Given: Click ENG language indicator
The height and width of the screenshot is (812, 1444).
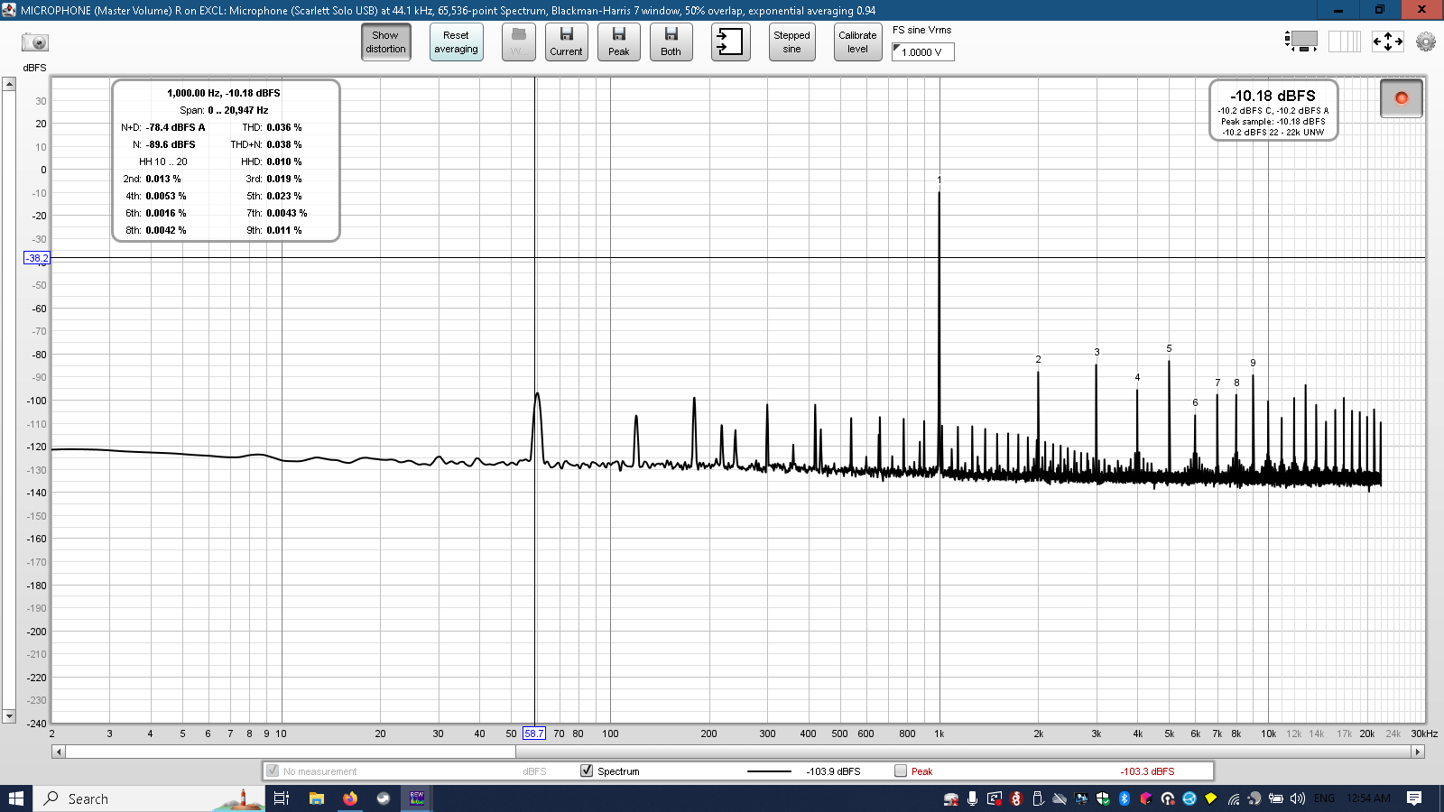Looking at the screenshot, I should pyautogui.click(x=1324, y=798).
